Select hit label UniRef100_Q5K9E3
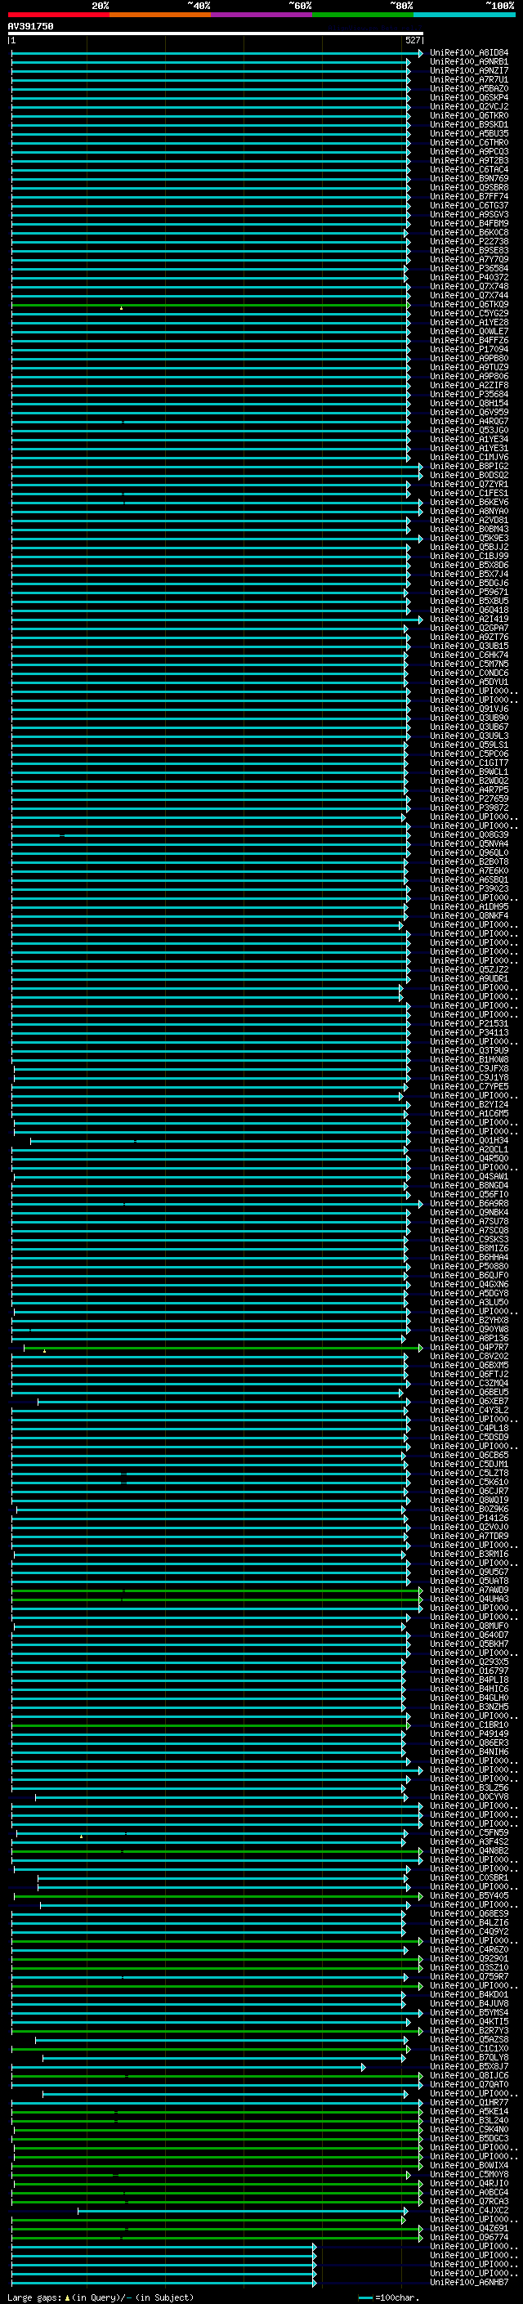 (469, 539)
